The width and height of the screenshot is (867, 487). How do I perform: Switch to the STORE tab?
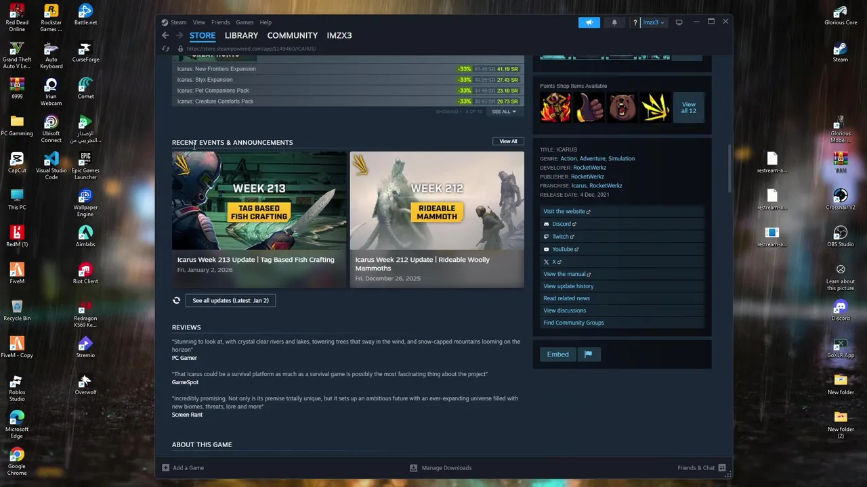coord(203,35)
